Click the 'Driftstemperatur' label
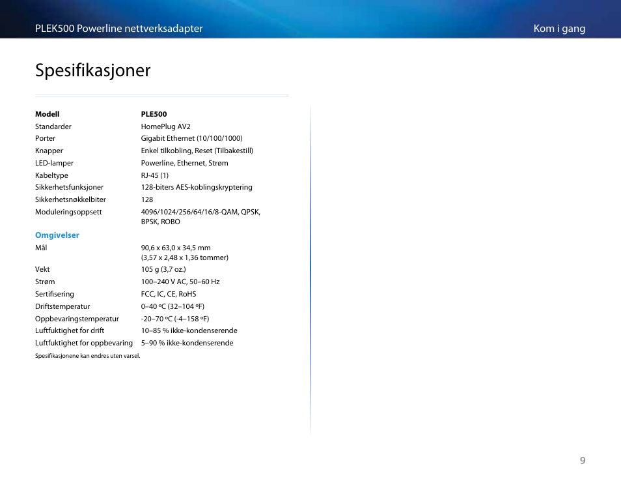 (62, 306)
